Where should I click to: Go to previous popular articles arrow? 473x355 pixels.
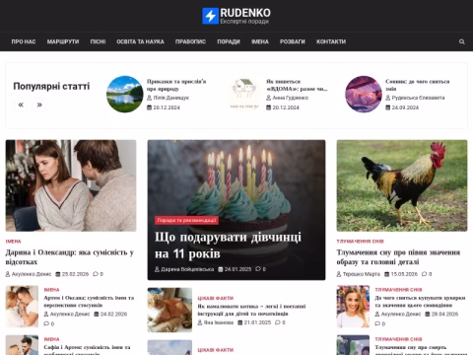pyautogui.click(x=21, y=105)
